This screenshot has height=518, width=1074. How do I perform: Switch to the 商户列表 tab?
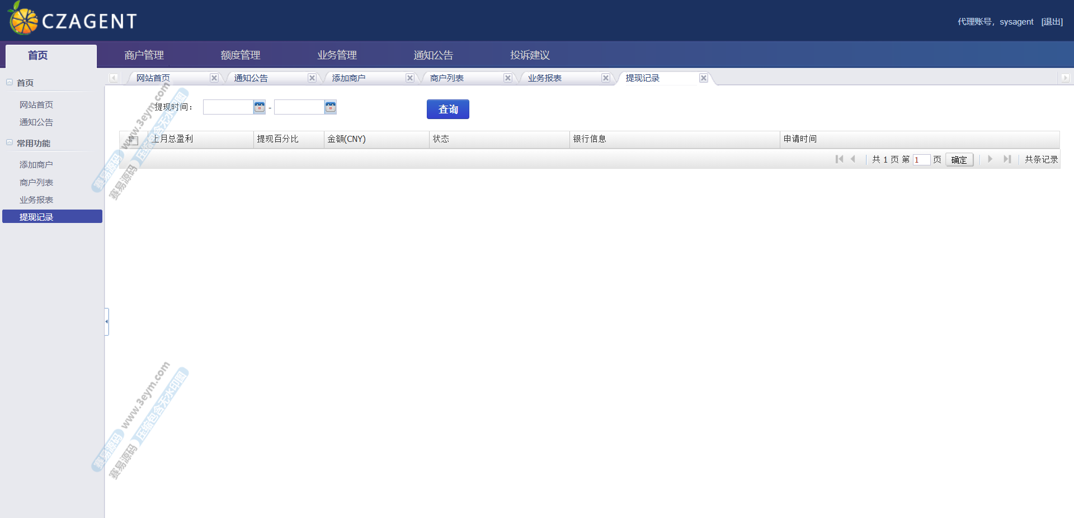(x=446, y=78)
